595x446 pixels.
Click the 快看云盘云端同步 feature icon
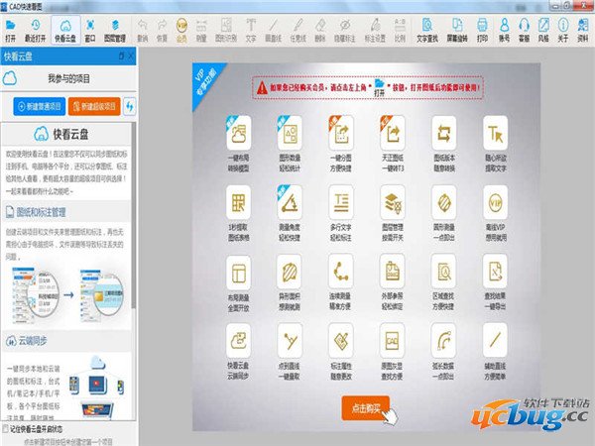[239, 341]
